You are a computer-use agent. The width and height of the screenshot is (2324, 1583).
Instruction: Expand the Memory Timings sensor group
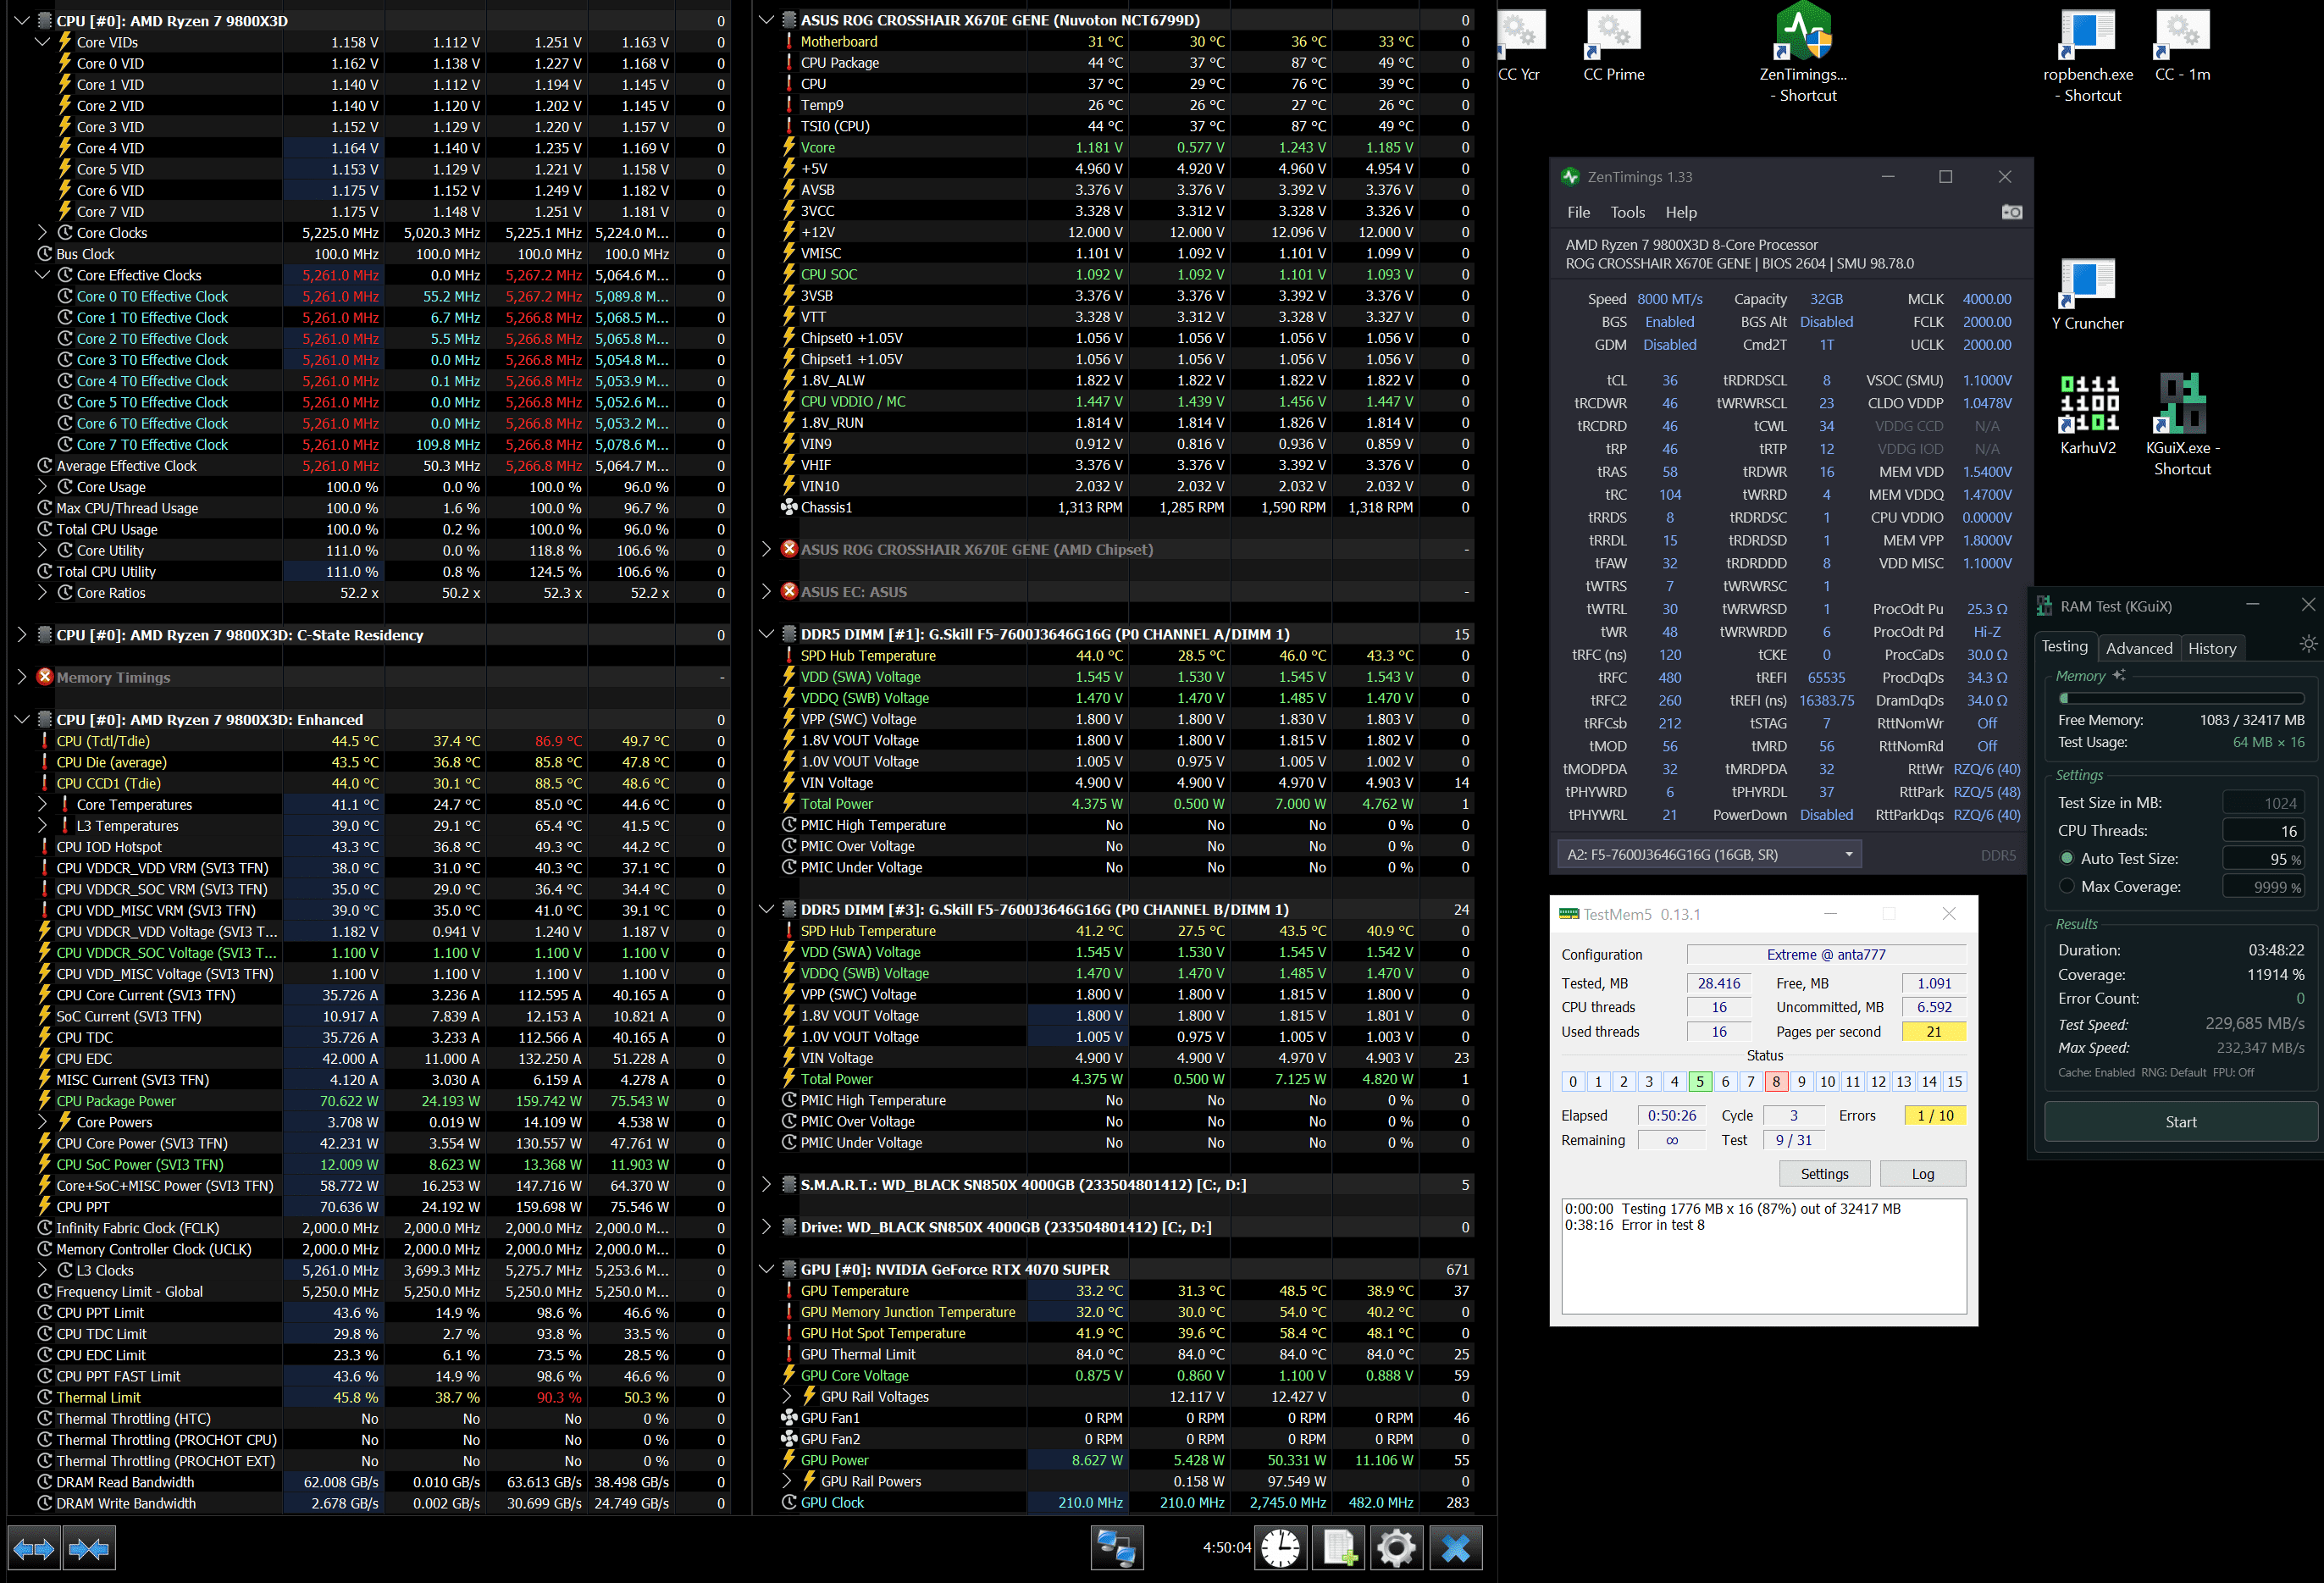[x=22, y=677]
